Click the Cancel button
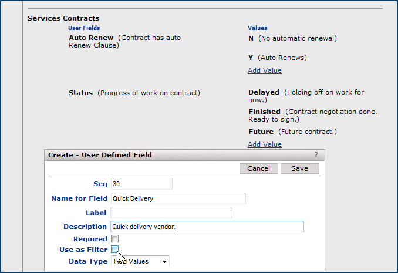Viewport: 398px width, 273px height. [258, 168]
